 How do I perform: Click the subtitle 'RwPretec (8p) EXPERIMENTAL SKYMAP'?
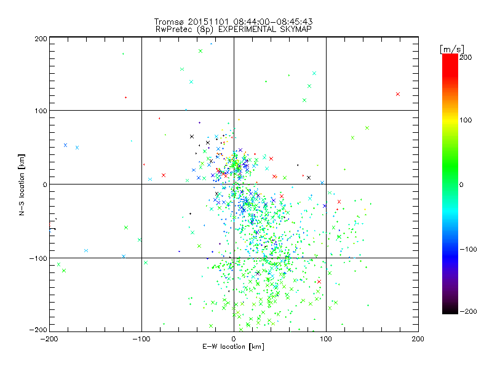(234, 29)
